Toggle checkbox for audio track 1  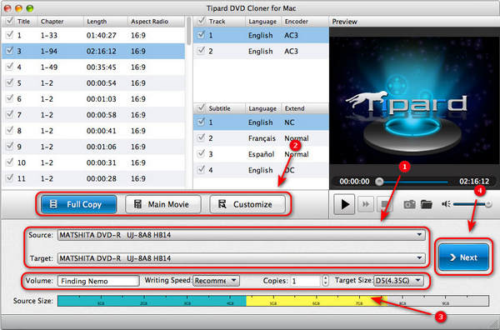point(201,35)
